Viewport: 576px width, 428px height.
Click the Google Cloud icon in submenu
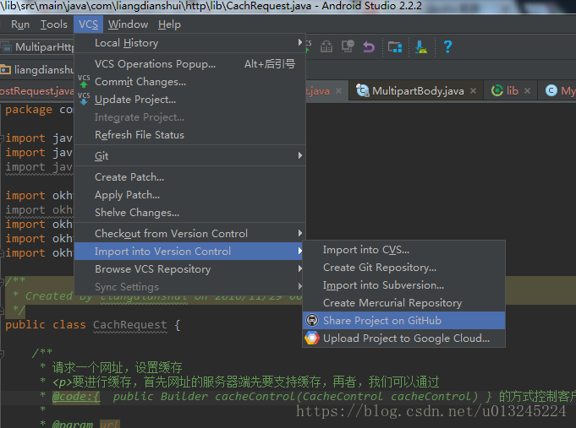pos(312,339)
